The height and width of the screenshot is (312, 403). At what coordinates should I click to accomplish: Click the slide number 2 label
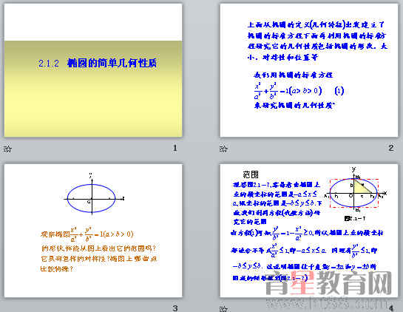(x=391, y=148)
